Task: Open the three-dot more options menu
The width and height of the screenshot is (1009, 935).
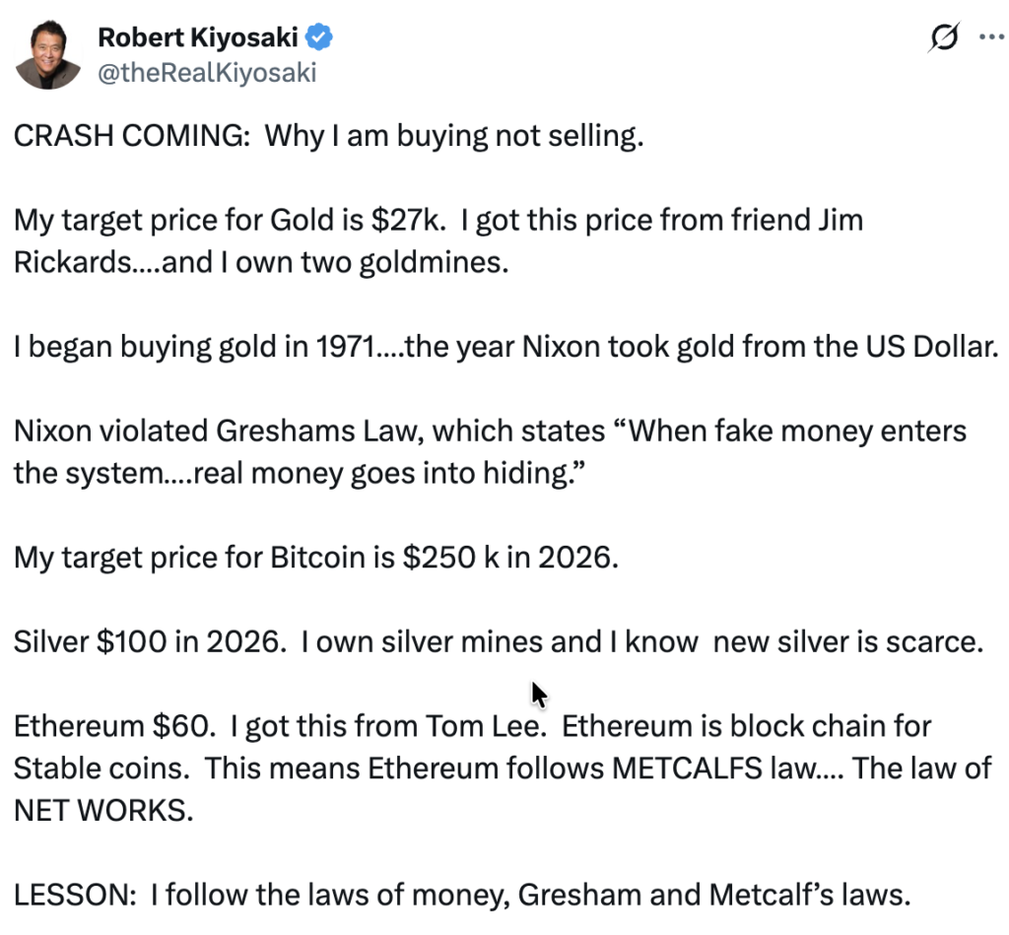Action: (988, 37)
